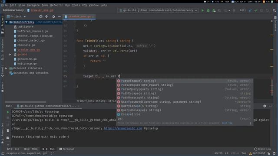Toggle tool window bars icon bottom-left corner
The width and height of the screenshot is (278, 156).
(x=3, y=153)
